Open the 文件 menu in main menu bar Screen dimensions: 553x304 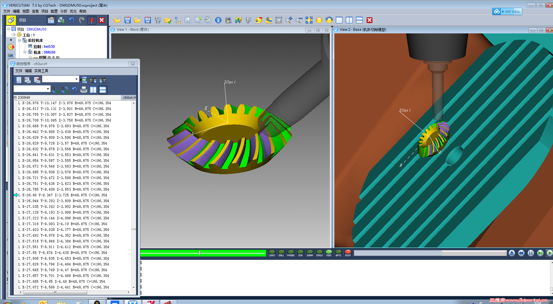point(7,11)
